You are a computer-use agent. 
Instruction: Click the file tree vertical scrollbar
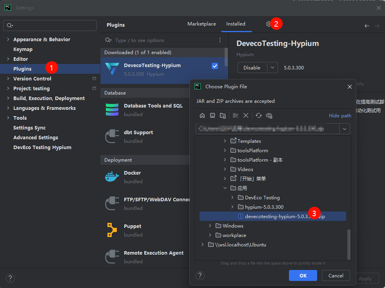point(349,244)
